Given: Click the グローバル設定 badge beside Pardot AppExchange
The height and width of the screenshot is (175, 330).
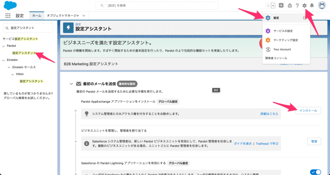Looking at the screenshot, I should coord(168,102).
